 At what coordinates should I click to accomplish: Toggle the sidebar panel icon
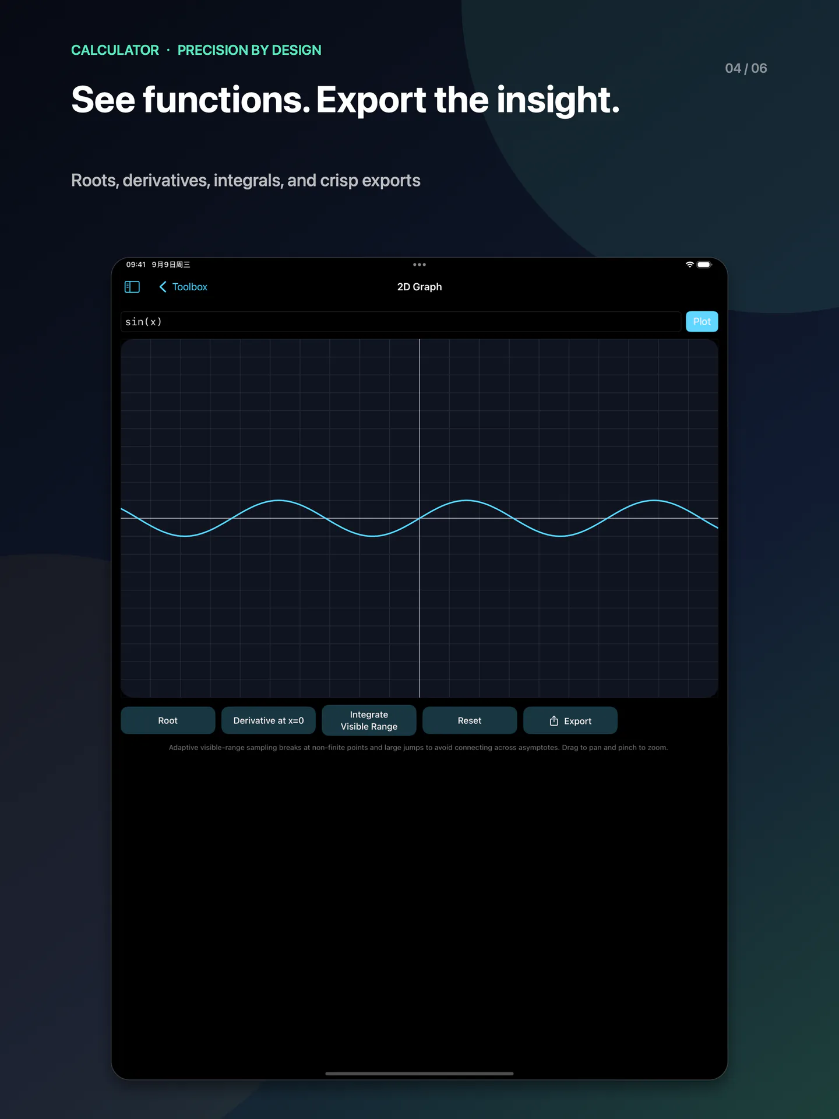click(132, 287)
